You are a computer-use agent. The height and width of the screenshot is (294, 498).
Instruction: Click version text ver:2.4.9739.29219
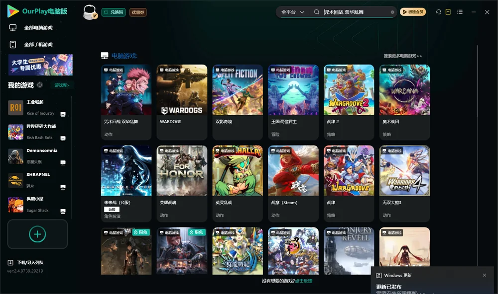pyautogui.click(x=25, y=271)
